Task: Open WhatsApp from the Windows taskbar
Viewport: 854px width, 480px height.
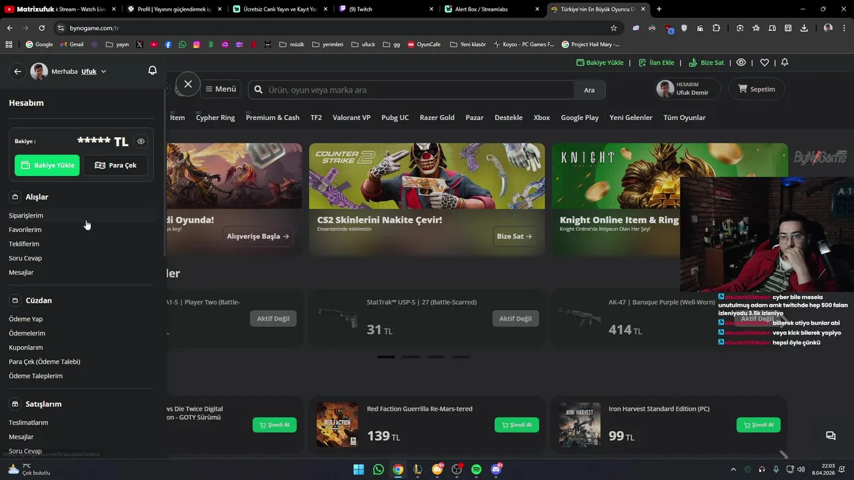Action: (378, 469)
